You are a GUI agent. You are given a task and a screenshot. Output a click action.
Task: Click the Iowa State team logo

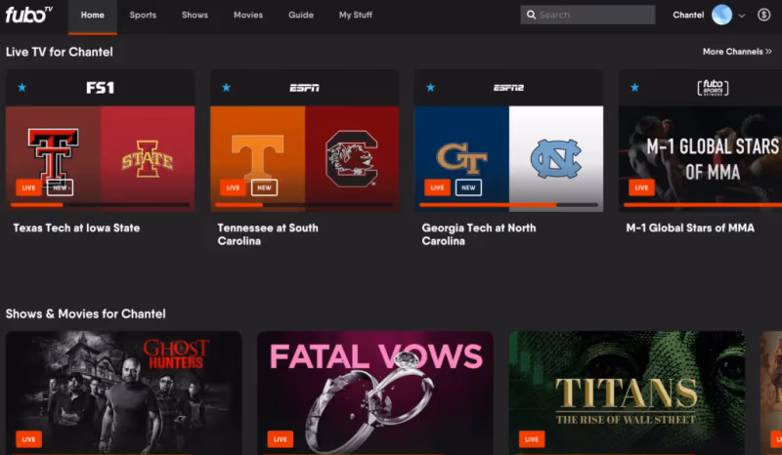[148, 158]
